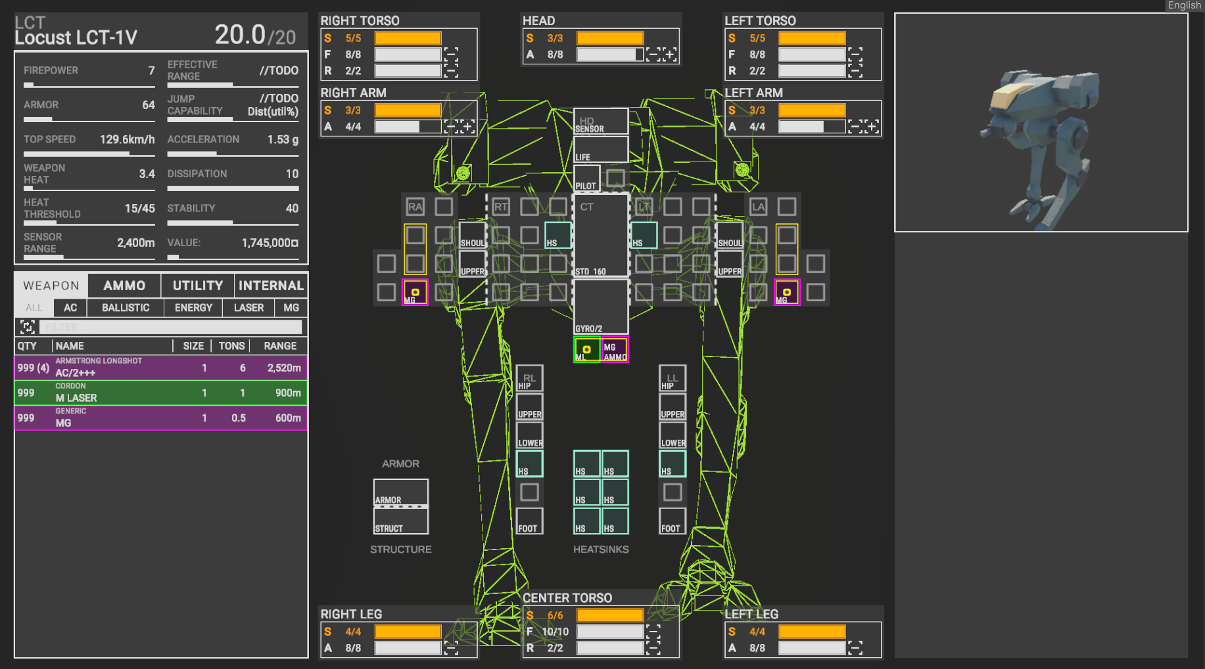Image resolution: width=1205 pixels, height=669 pixels.
Task: Decrease Center Torso rear armor
Action: [653, 648]
